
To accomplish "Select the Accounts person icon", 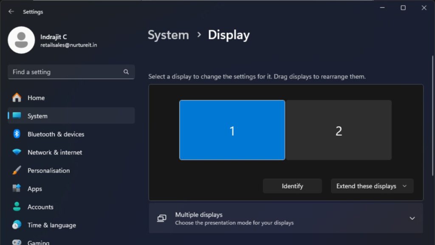I will click(x=17, y=207).
